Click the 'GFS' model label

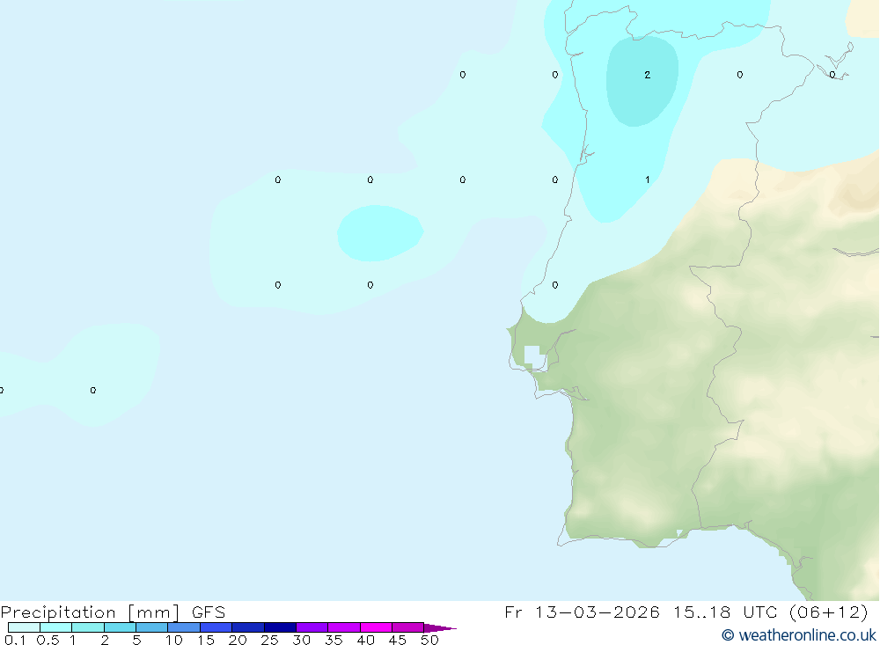[209, 612]
